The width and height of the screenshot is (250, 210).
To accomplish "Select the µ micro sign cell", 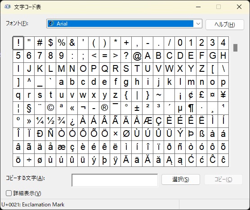I will tap(180, 108).
